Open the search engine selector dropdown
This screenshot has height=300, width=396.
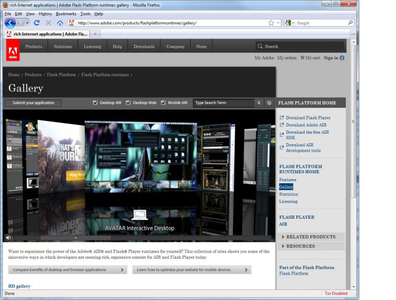point(293,23)
